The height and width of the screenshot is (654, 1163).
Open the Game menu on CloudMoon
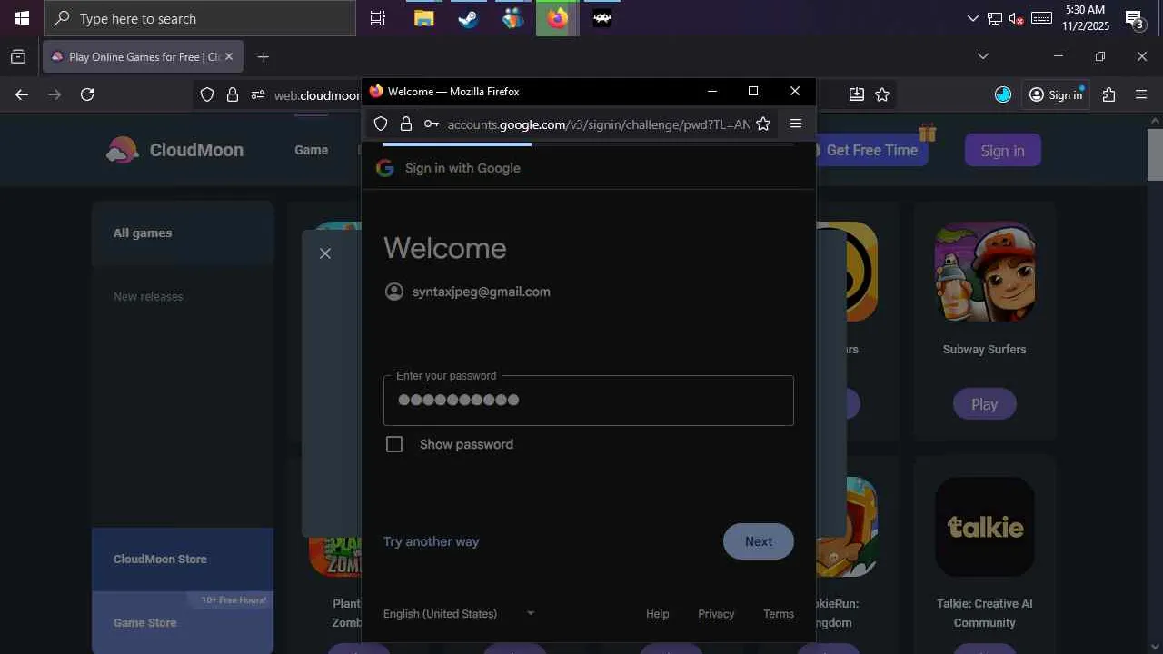[x=311, y=150]
